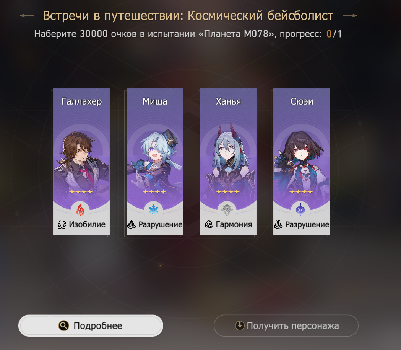Select the Миша character portrait
The width and height of the screenshot is (401, 350).
[155, 162]
